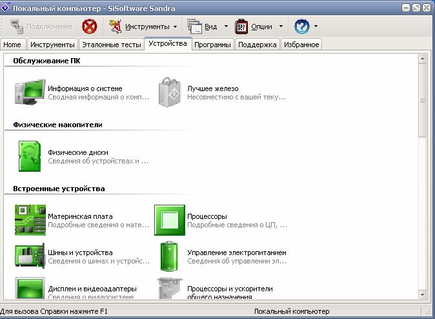Click the Дисплеи и видеоадаптеры title
This screenshot has height=319, width=435.
pos(92,289)
